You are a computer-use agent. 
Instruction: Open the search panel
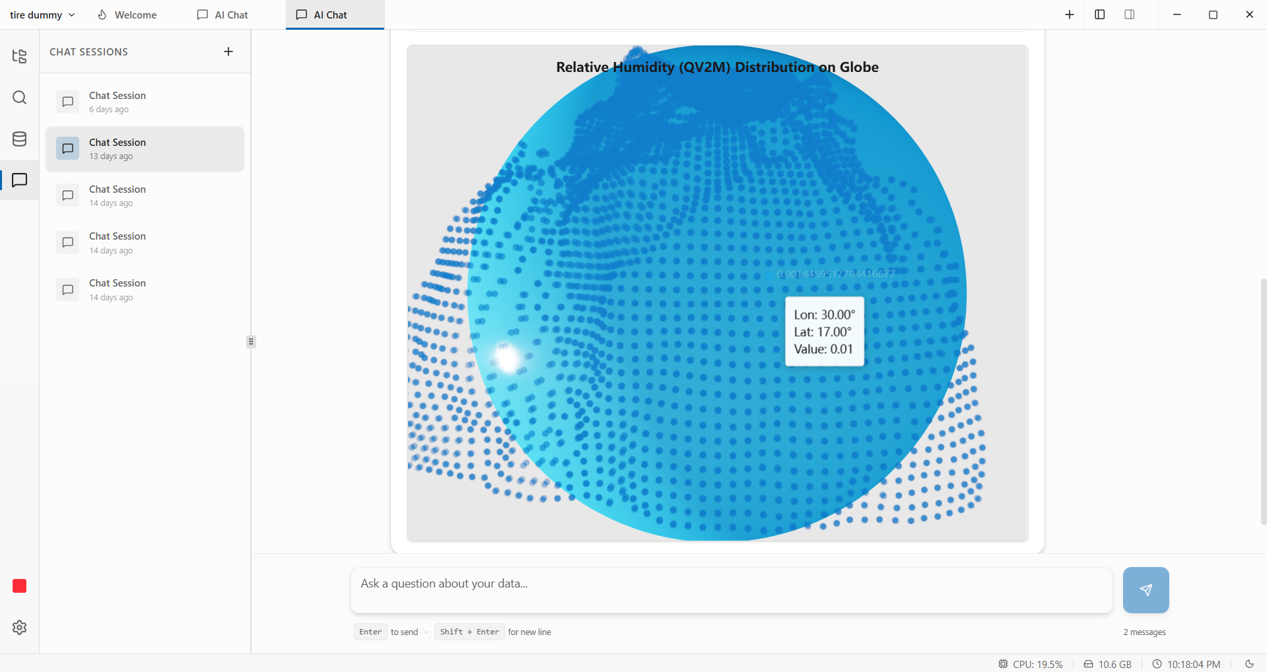[19, 98]
